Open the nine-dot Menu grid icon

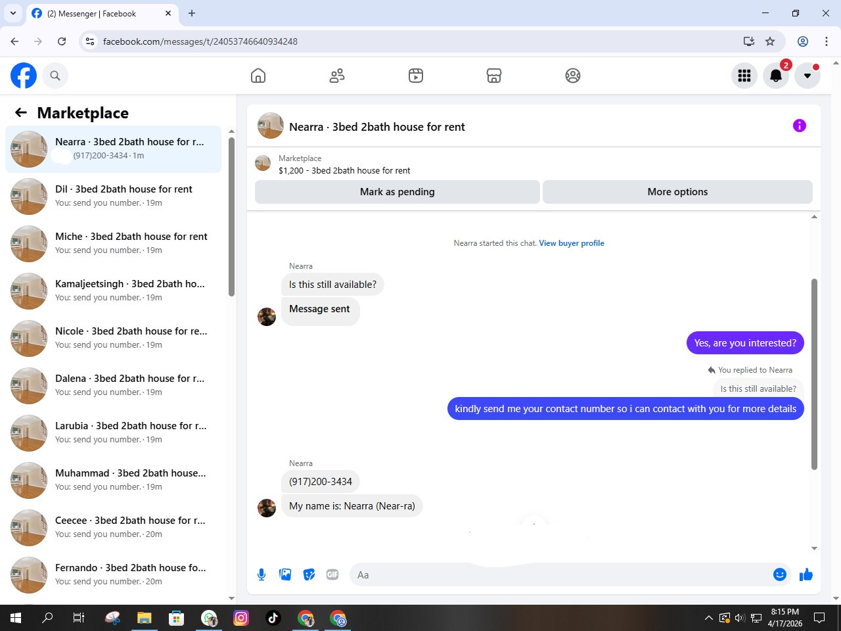(744, 76)
